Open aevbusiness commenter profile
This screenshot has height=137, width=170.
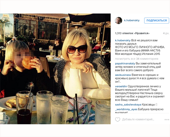123,75
